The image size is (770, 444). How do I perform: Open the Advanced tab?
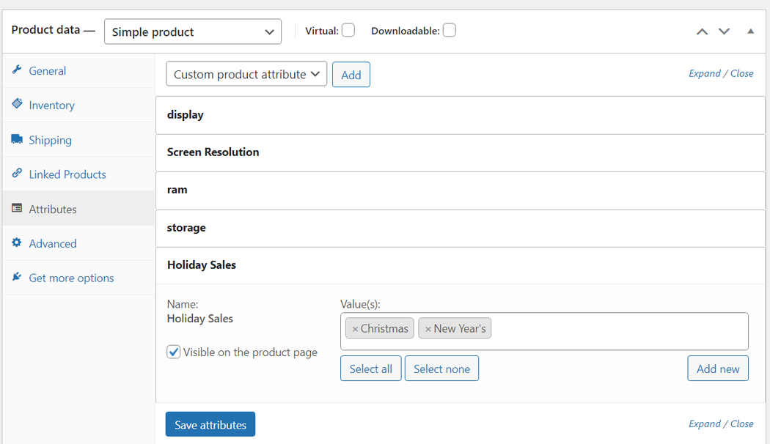(x=53, y=243)
